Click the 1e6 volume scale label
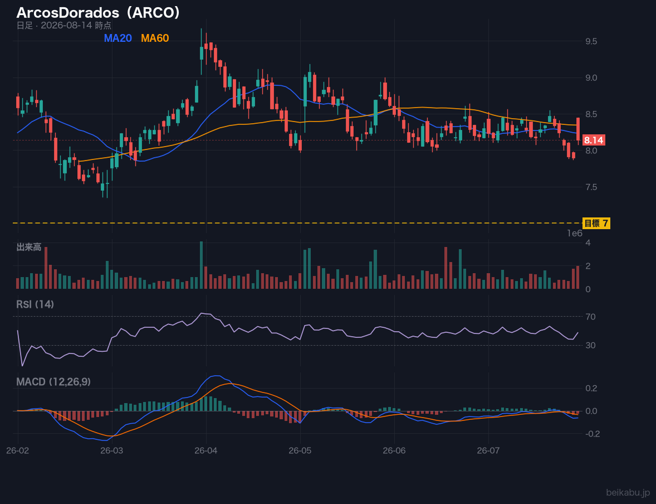The height and width of the screenshot is (504, 656). pos(575,234)
